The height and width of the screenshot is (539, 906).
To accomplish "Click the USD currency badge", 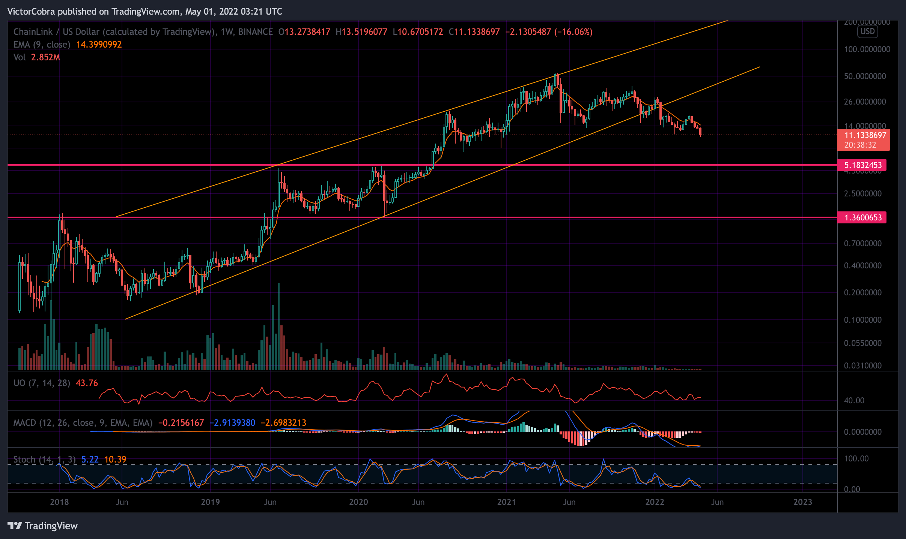I will (867, 31).
